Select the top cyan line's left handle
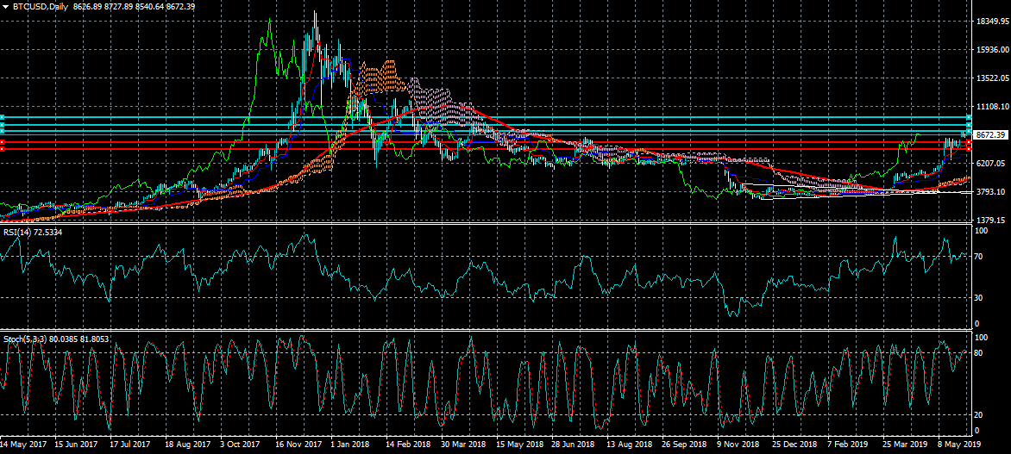This screenshot has height=454, width=1011. [3, 117]
